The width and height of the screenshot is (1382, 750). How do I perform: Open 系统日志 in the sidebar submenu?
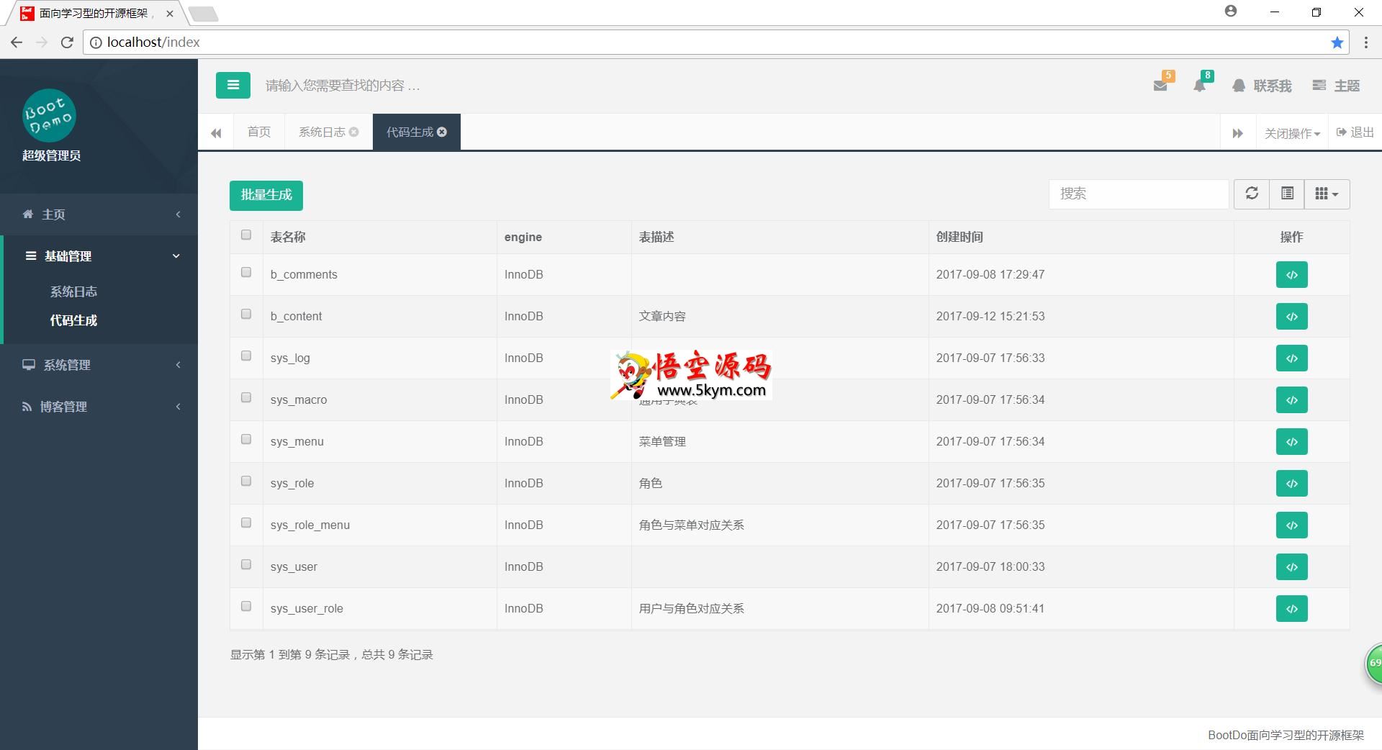coord(73,292)
